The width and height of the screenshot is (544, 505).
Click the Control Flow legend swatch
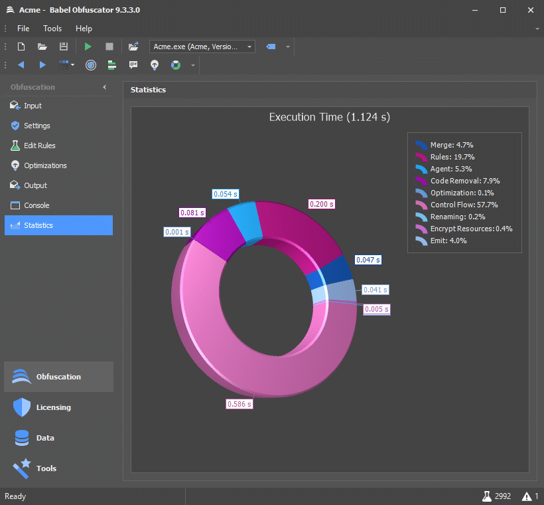point(421,205)
